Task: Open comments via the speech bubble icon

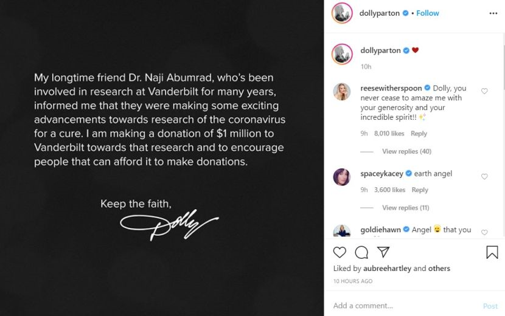Action: (x=361, y=252)
